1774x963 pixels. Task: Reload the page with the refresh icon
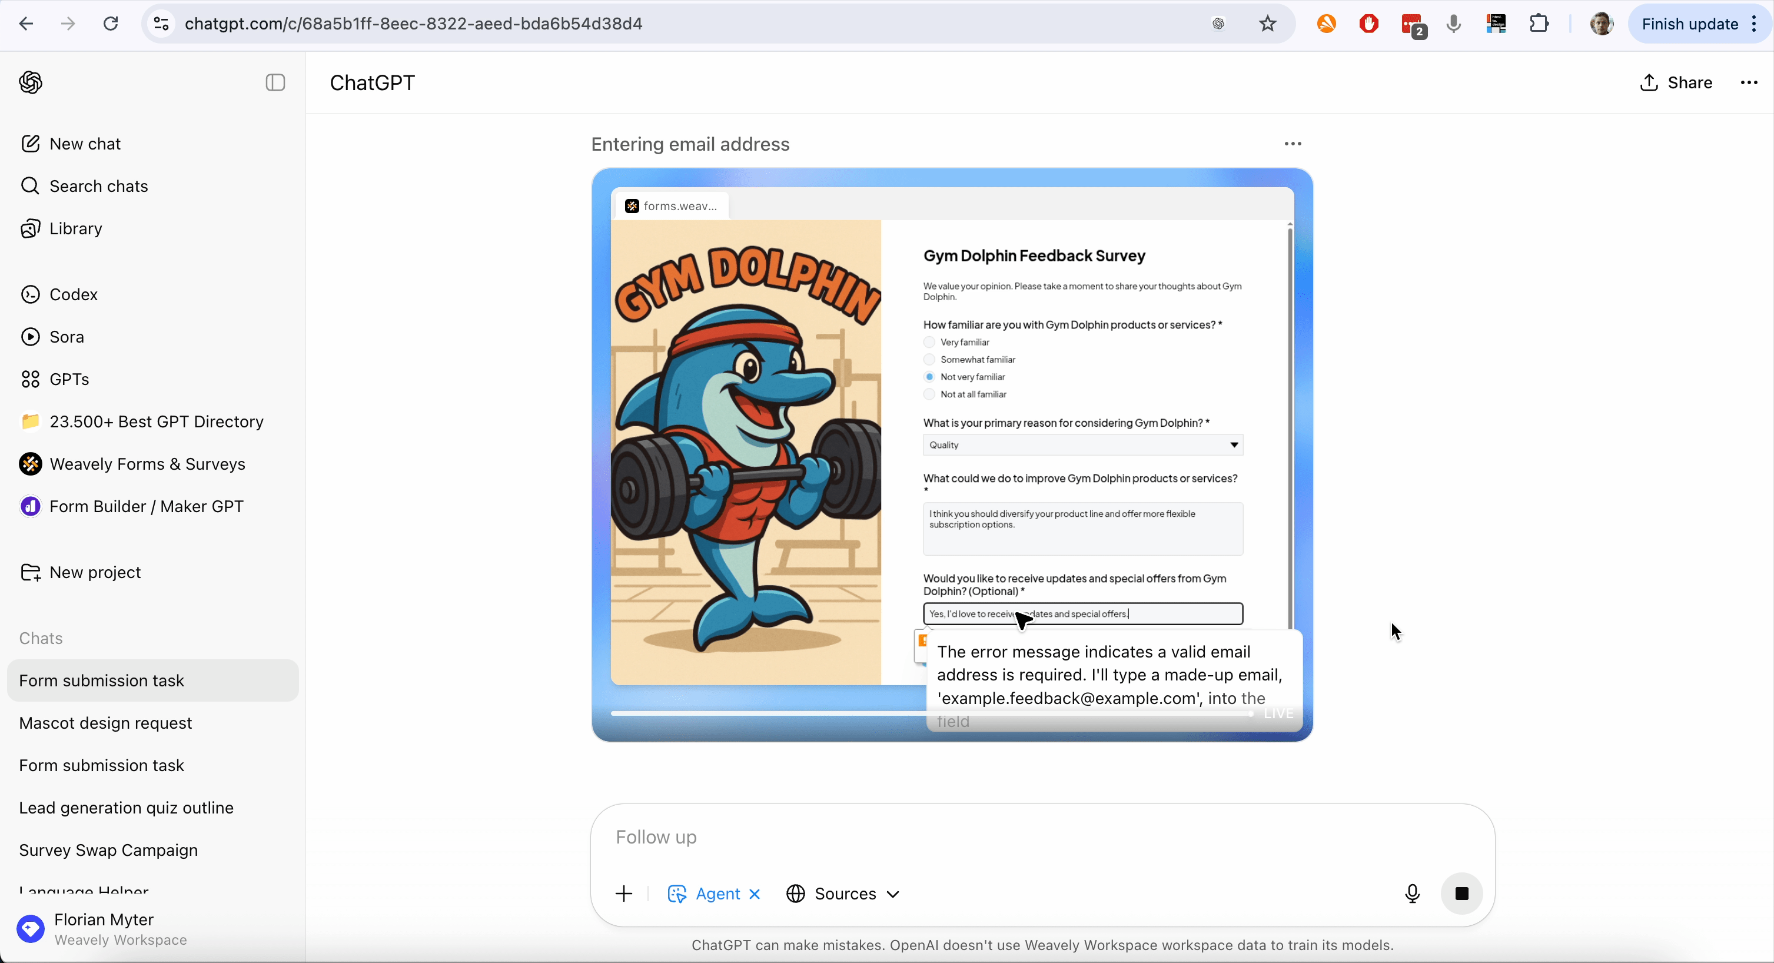[x=110, y=24]
